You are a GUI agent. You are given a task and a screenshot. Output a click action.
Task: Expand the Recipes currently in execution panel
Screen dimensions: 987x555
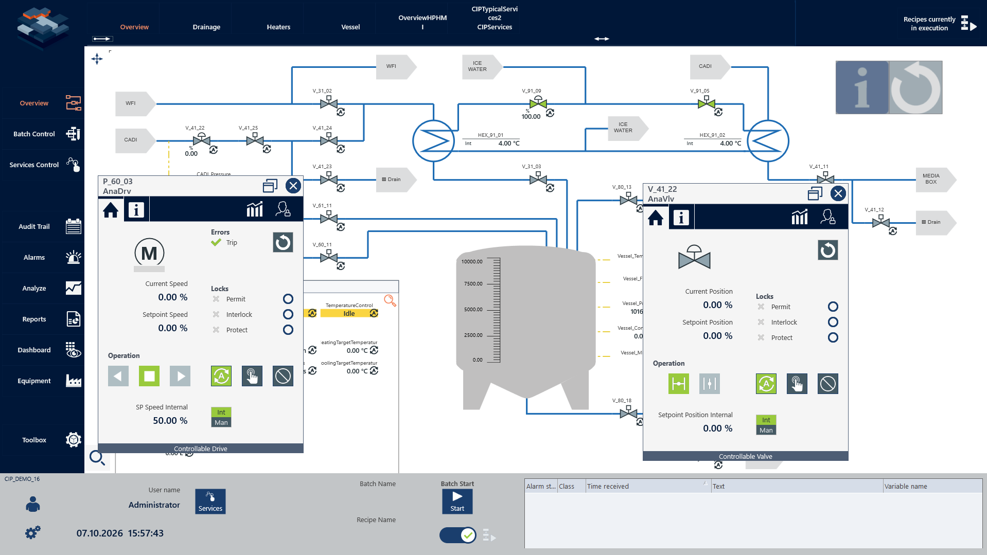[x=969, y=23]
